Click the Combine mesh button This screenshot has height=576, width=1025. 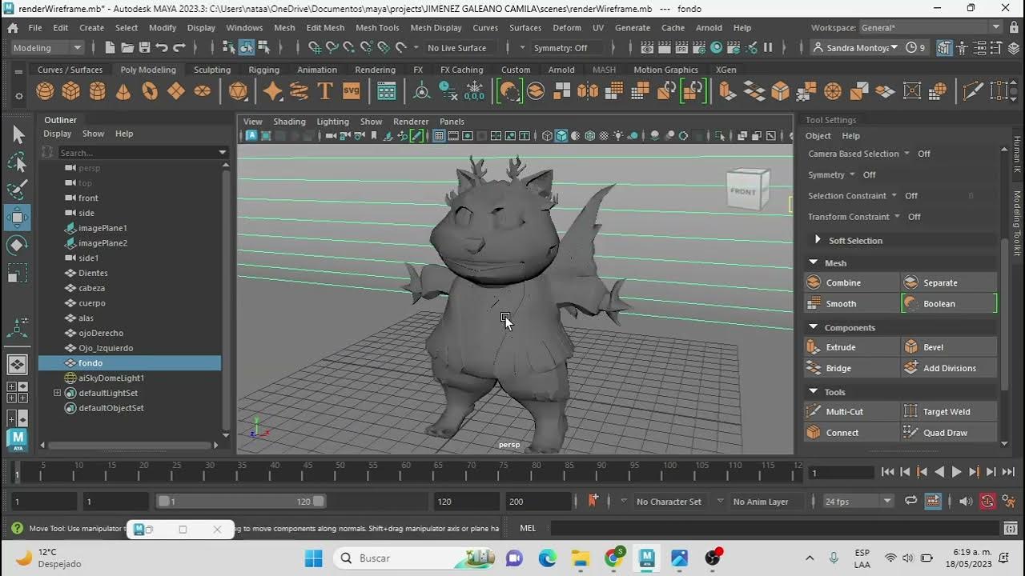(x=843, y=282)
